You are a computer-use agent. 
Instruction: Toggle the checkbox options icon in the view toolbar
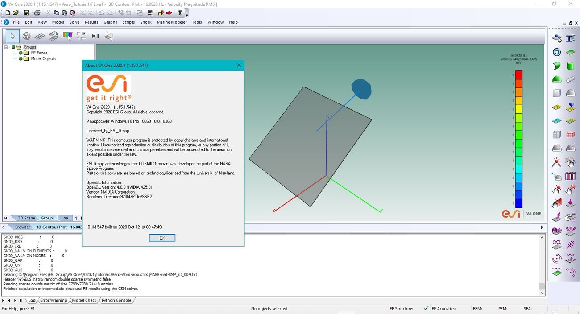pyautogui.click(x=81, y=36)
